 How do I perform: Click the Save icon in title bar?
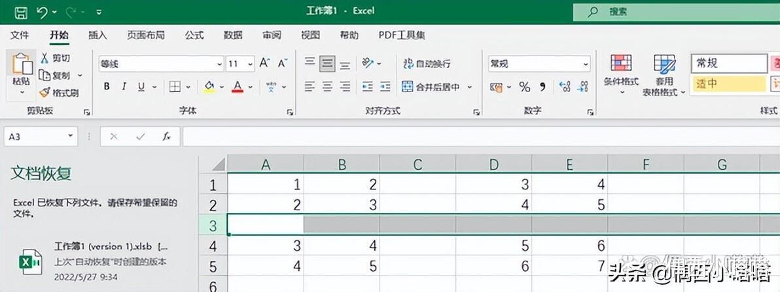coord(20,12)
